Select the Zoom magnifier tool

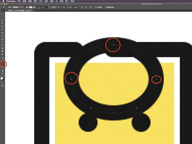pos(2,74)
